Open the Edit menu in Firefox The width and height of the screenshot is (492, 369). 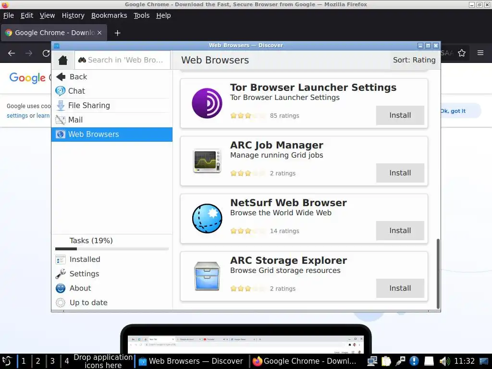[x=27, y=15]
